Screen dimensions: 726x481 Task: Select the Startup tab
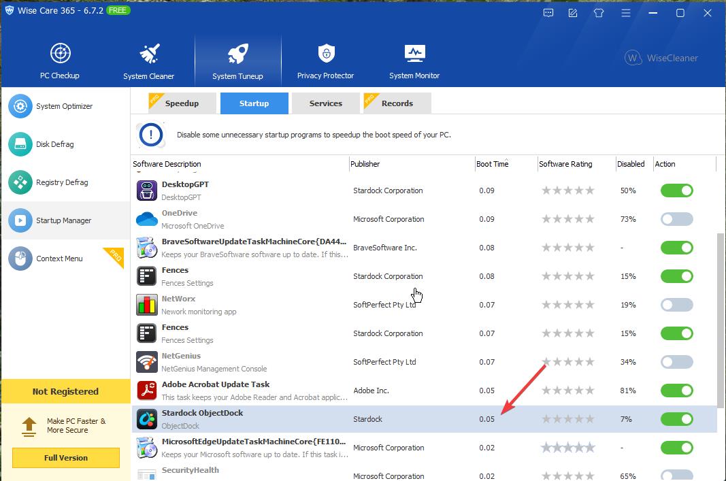[254, 103]
